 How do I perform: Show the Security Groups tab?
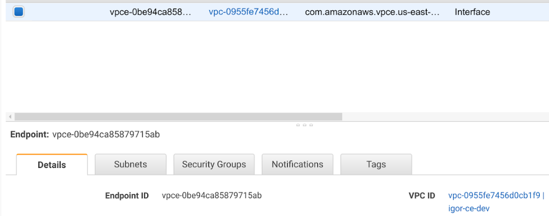click(214, 164)
